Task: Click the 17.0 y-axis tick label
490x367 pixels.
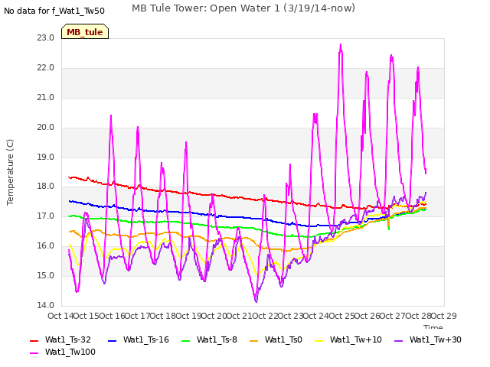Action: (46, 216)
